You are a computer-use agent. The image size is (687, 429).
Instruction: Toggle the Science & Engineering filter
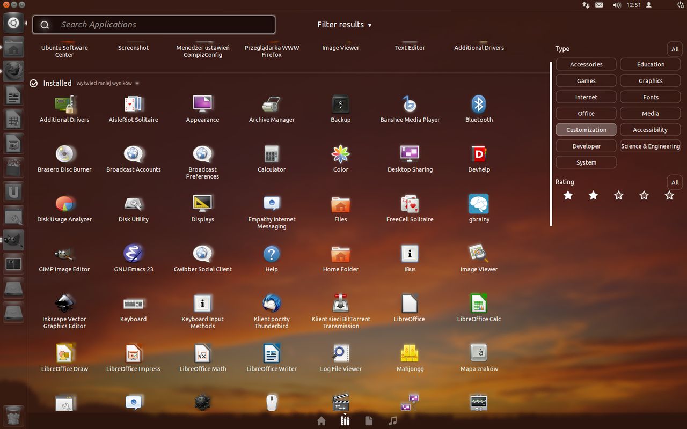point(651,146)
